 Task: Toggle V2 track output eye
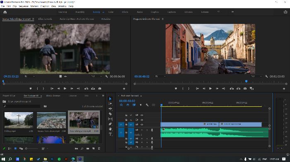(x=142, y=120)
